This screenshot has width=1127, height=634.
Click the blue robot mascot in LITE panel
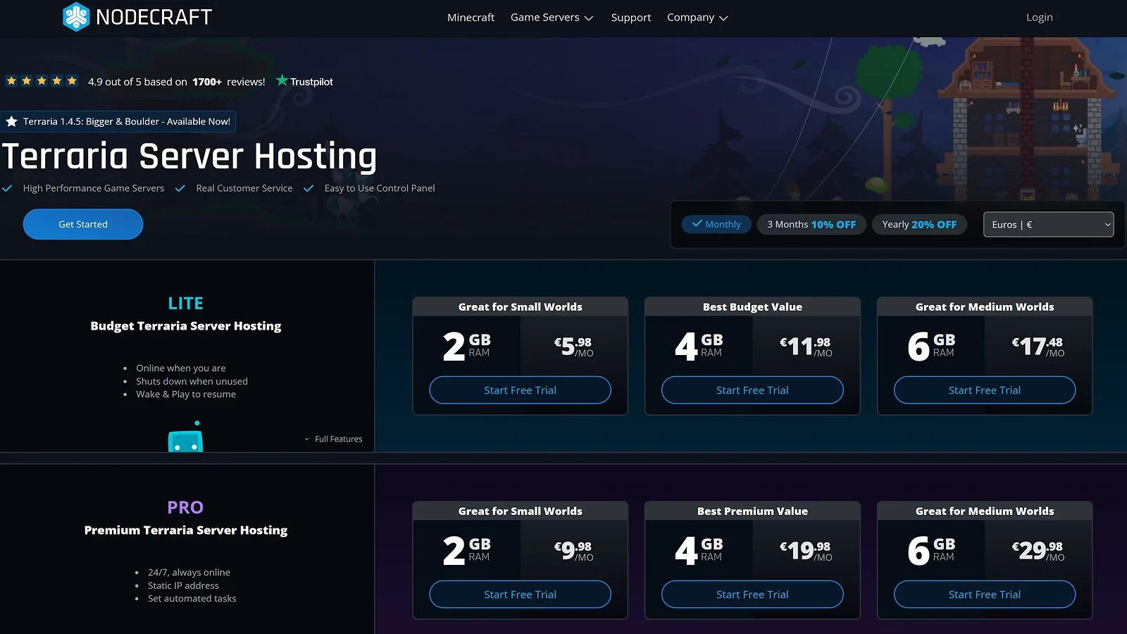[x=185, y=437]
